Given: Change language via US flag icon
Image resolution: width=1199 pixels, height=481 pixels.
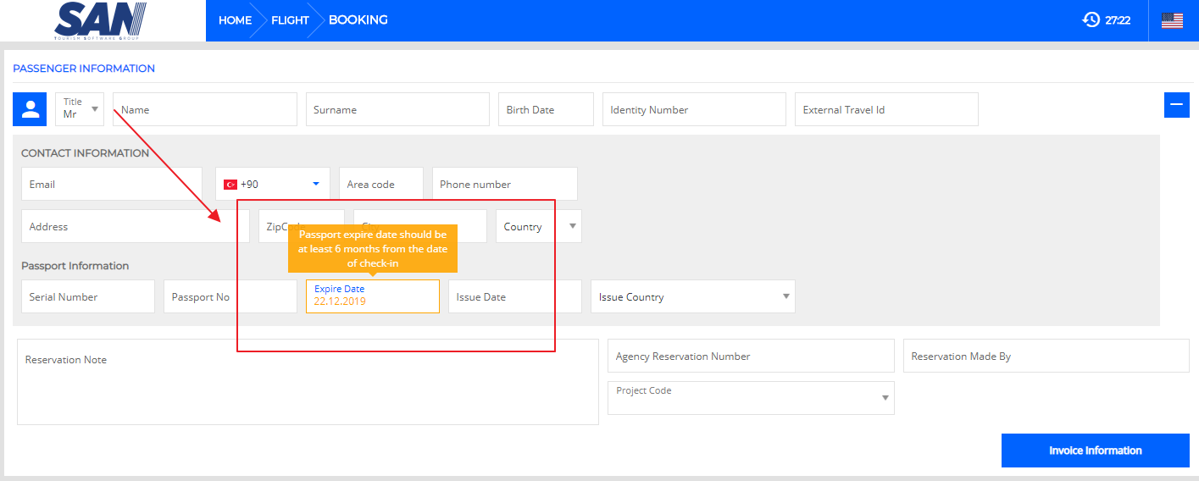Looking at the screenshot, I should click(x=1172, y=20).
